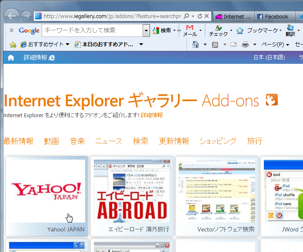The width and height of the screenshot is (303, 252).
Task: Click in the Google keyword search field
Action: 92,31
